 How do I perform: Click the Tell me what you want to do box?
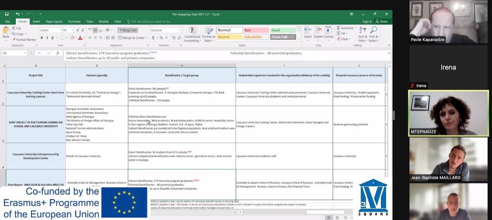click(150, 22)
